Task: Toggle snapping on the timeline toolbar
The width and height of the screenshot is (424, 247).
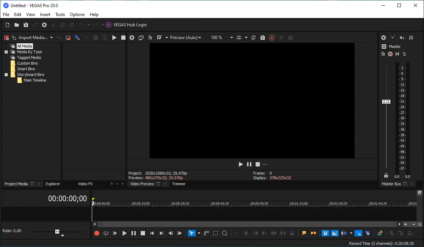Action: pos(325,233)
